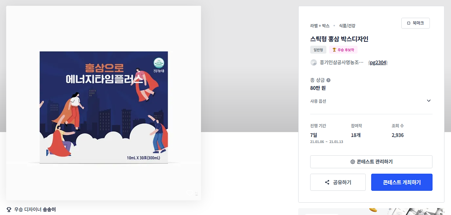Click the 스틱형 홍삼 박스디자인 title
Viewport: 451px width, 215px height.
[x=339, y=39]
